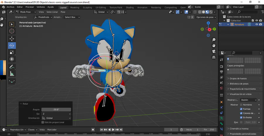The width and height of the screenshot is (264, 136).
Task: Select the Annotate pencil tool
Action: coord(12,67)
